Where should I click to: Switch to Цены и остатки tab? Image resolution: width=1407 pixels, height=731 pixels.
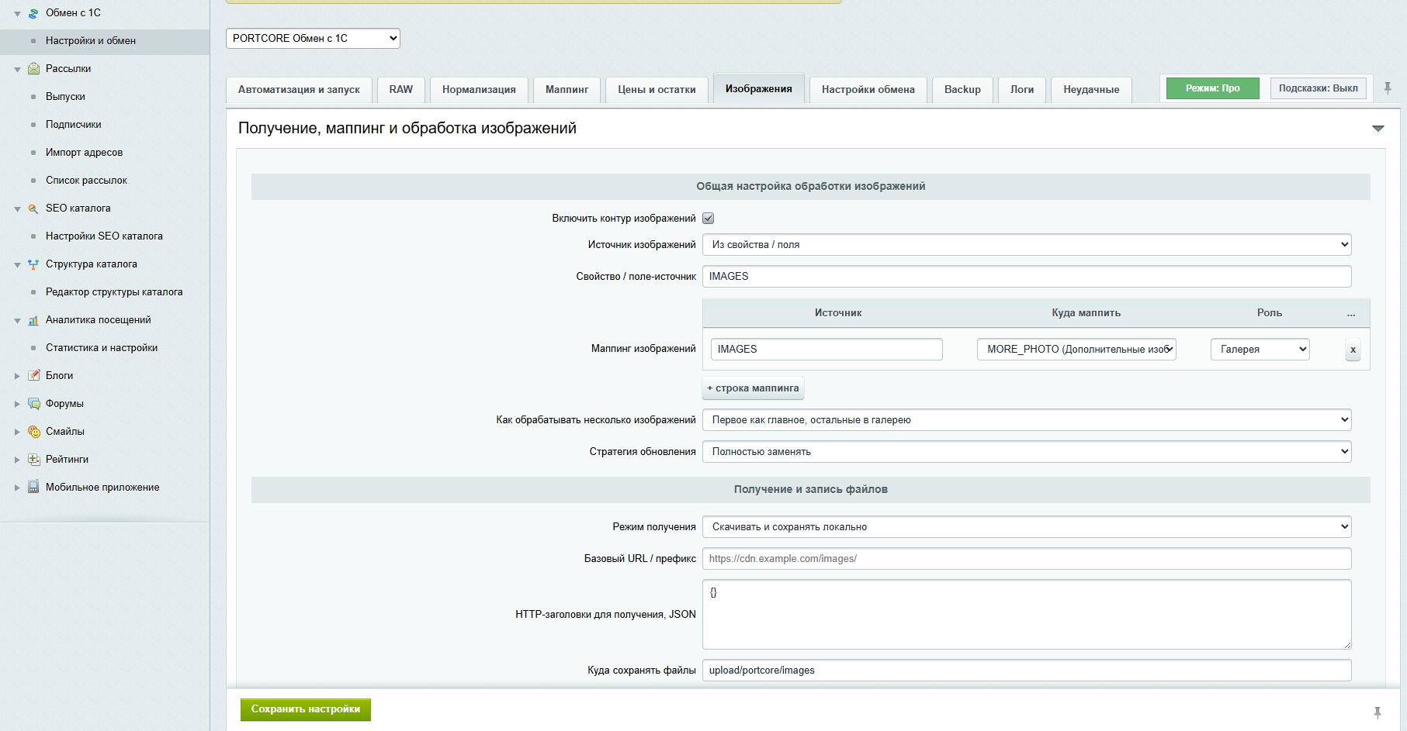pos(657,90)
